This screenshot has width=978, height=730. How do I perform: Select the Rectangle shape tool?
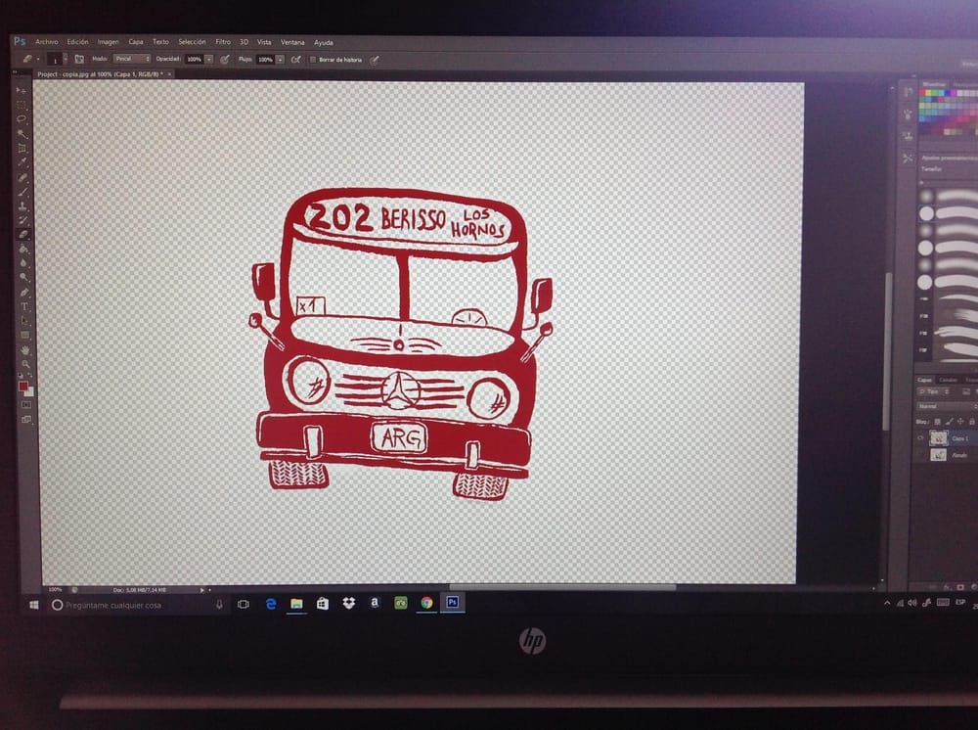[25, 335]
